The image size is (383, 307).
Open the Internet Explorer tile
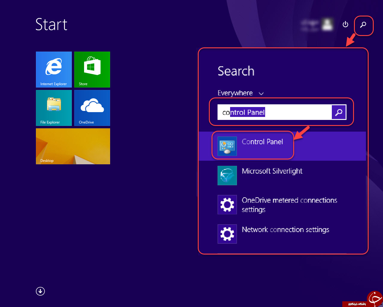pos(54,70)
